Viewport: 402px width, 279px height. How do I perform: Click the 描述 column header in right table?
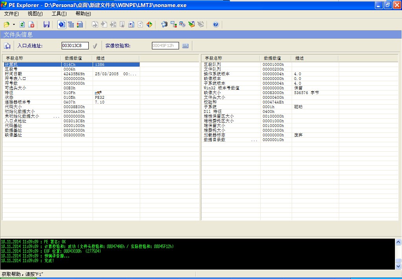coord(315,58)
